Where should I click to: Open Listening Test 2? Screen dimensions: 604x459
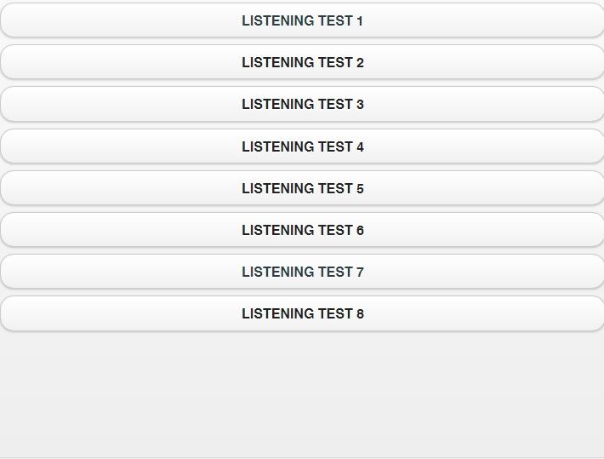302,62
